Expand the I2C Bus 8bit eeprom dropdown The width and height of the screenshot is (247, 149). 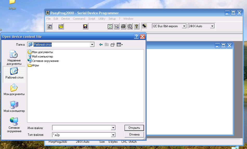click(184, 26)
